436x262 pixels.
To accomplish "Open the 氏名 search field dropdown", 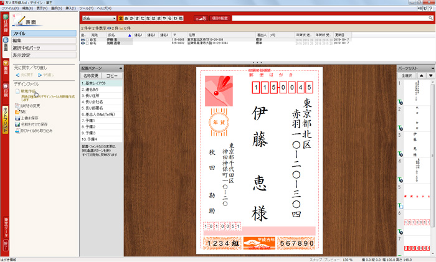I will tap(113, 19).
